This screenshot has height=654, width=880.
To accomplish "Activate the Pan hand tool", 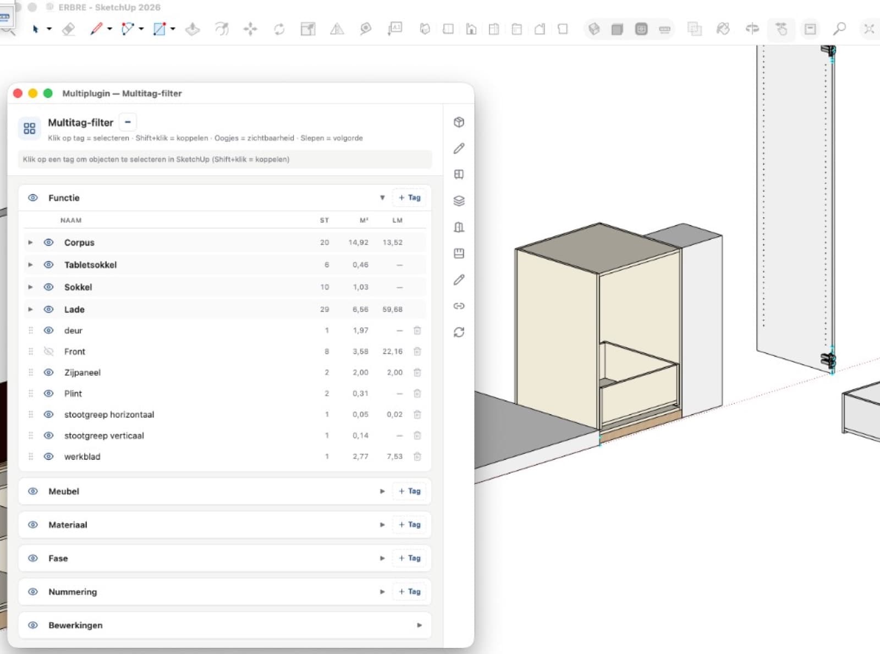I will pyautogui.click(x=781, y=29).
